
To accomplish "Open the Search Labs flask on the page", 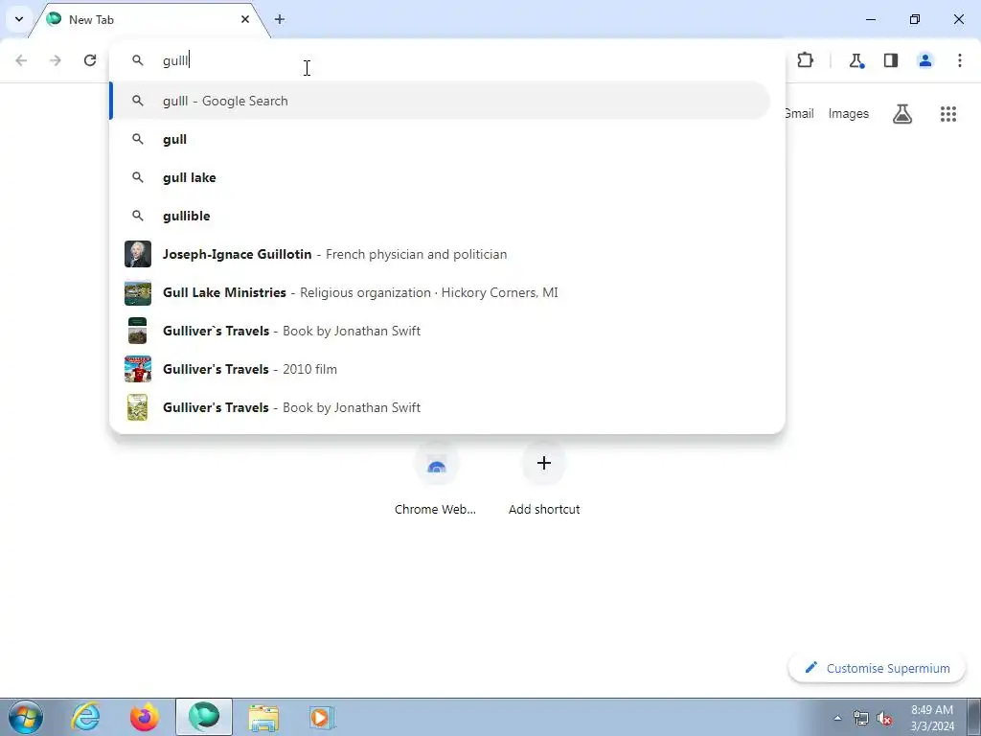I will [902, 114].
